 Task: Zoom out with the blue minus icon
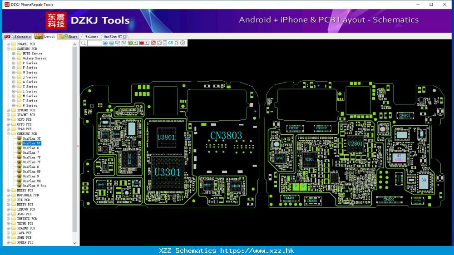click(112, 43)
